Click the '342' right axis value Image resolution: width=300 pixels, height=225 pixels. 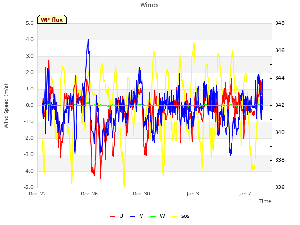tap(280, 105)
